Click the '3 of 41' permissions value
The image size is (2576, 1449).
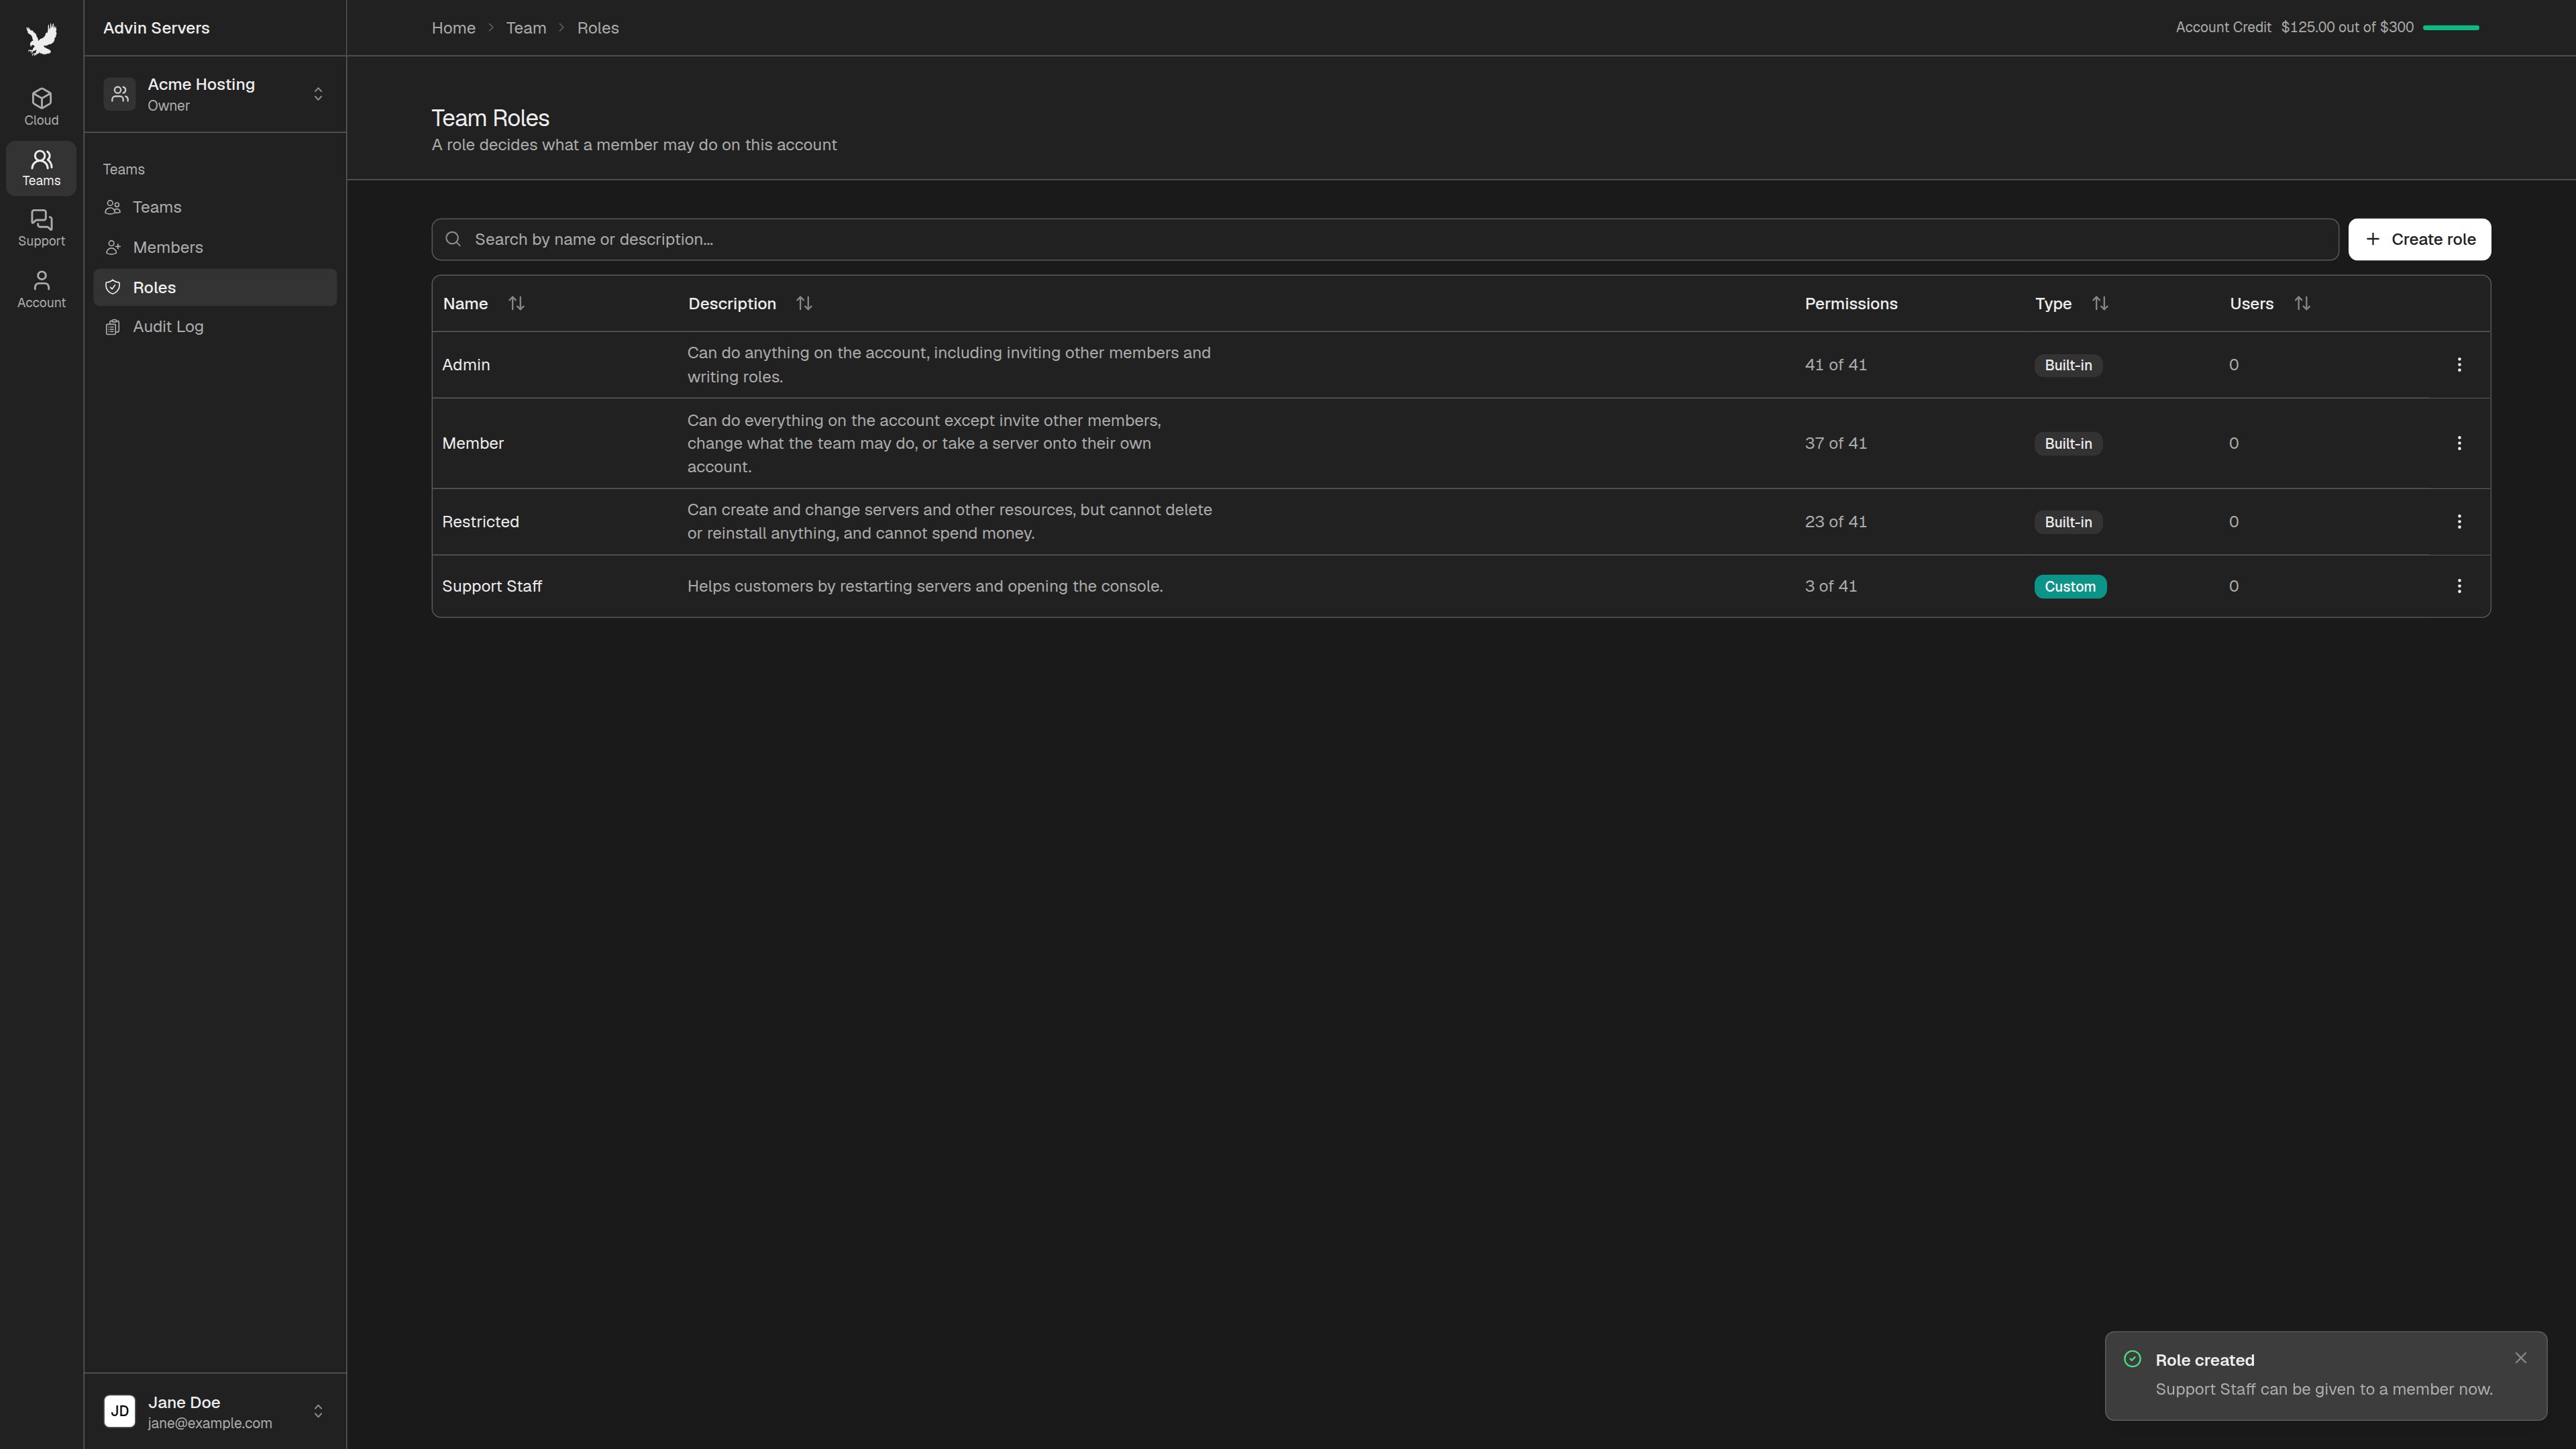pyautogui.click(x=1831, y=586)
